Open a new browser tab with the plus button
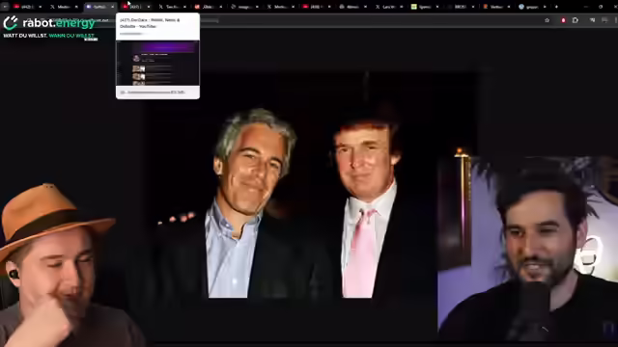Image resolution: width=618 pixels, height=347 pixels. coord(556,7)
